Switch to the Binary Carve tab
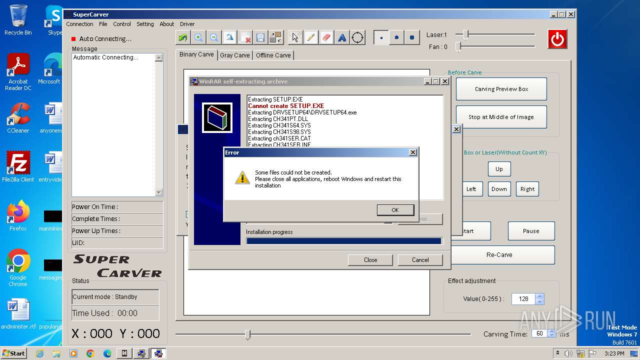 click(x=196, y=54)
